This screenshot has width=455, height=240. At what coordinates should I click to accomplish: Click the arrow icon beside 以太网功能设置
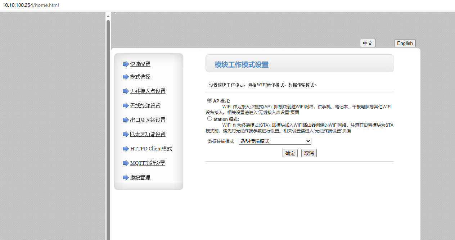click(x=126, y=134)
